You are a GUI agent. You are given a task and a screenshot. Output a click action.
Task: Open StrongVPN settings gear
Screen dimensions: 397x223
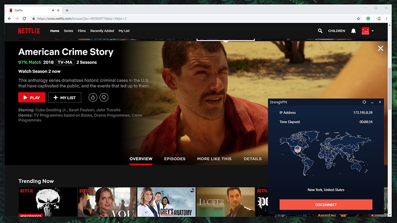364,102
